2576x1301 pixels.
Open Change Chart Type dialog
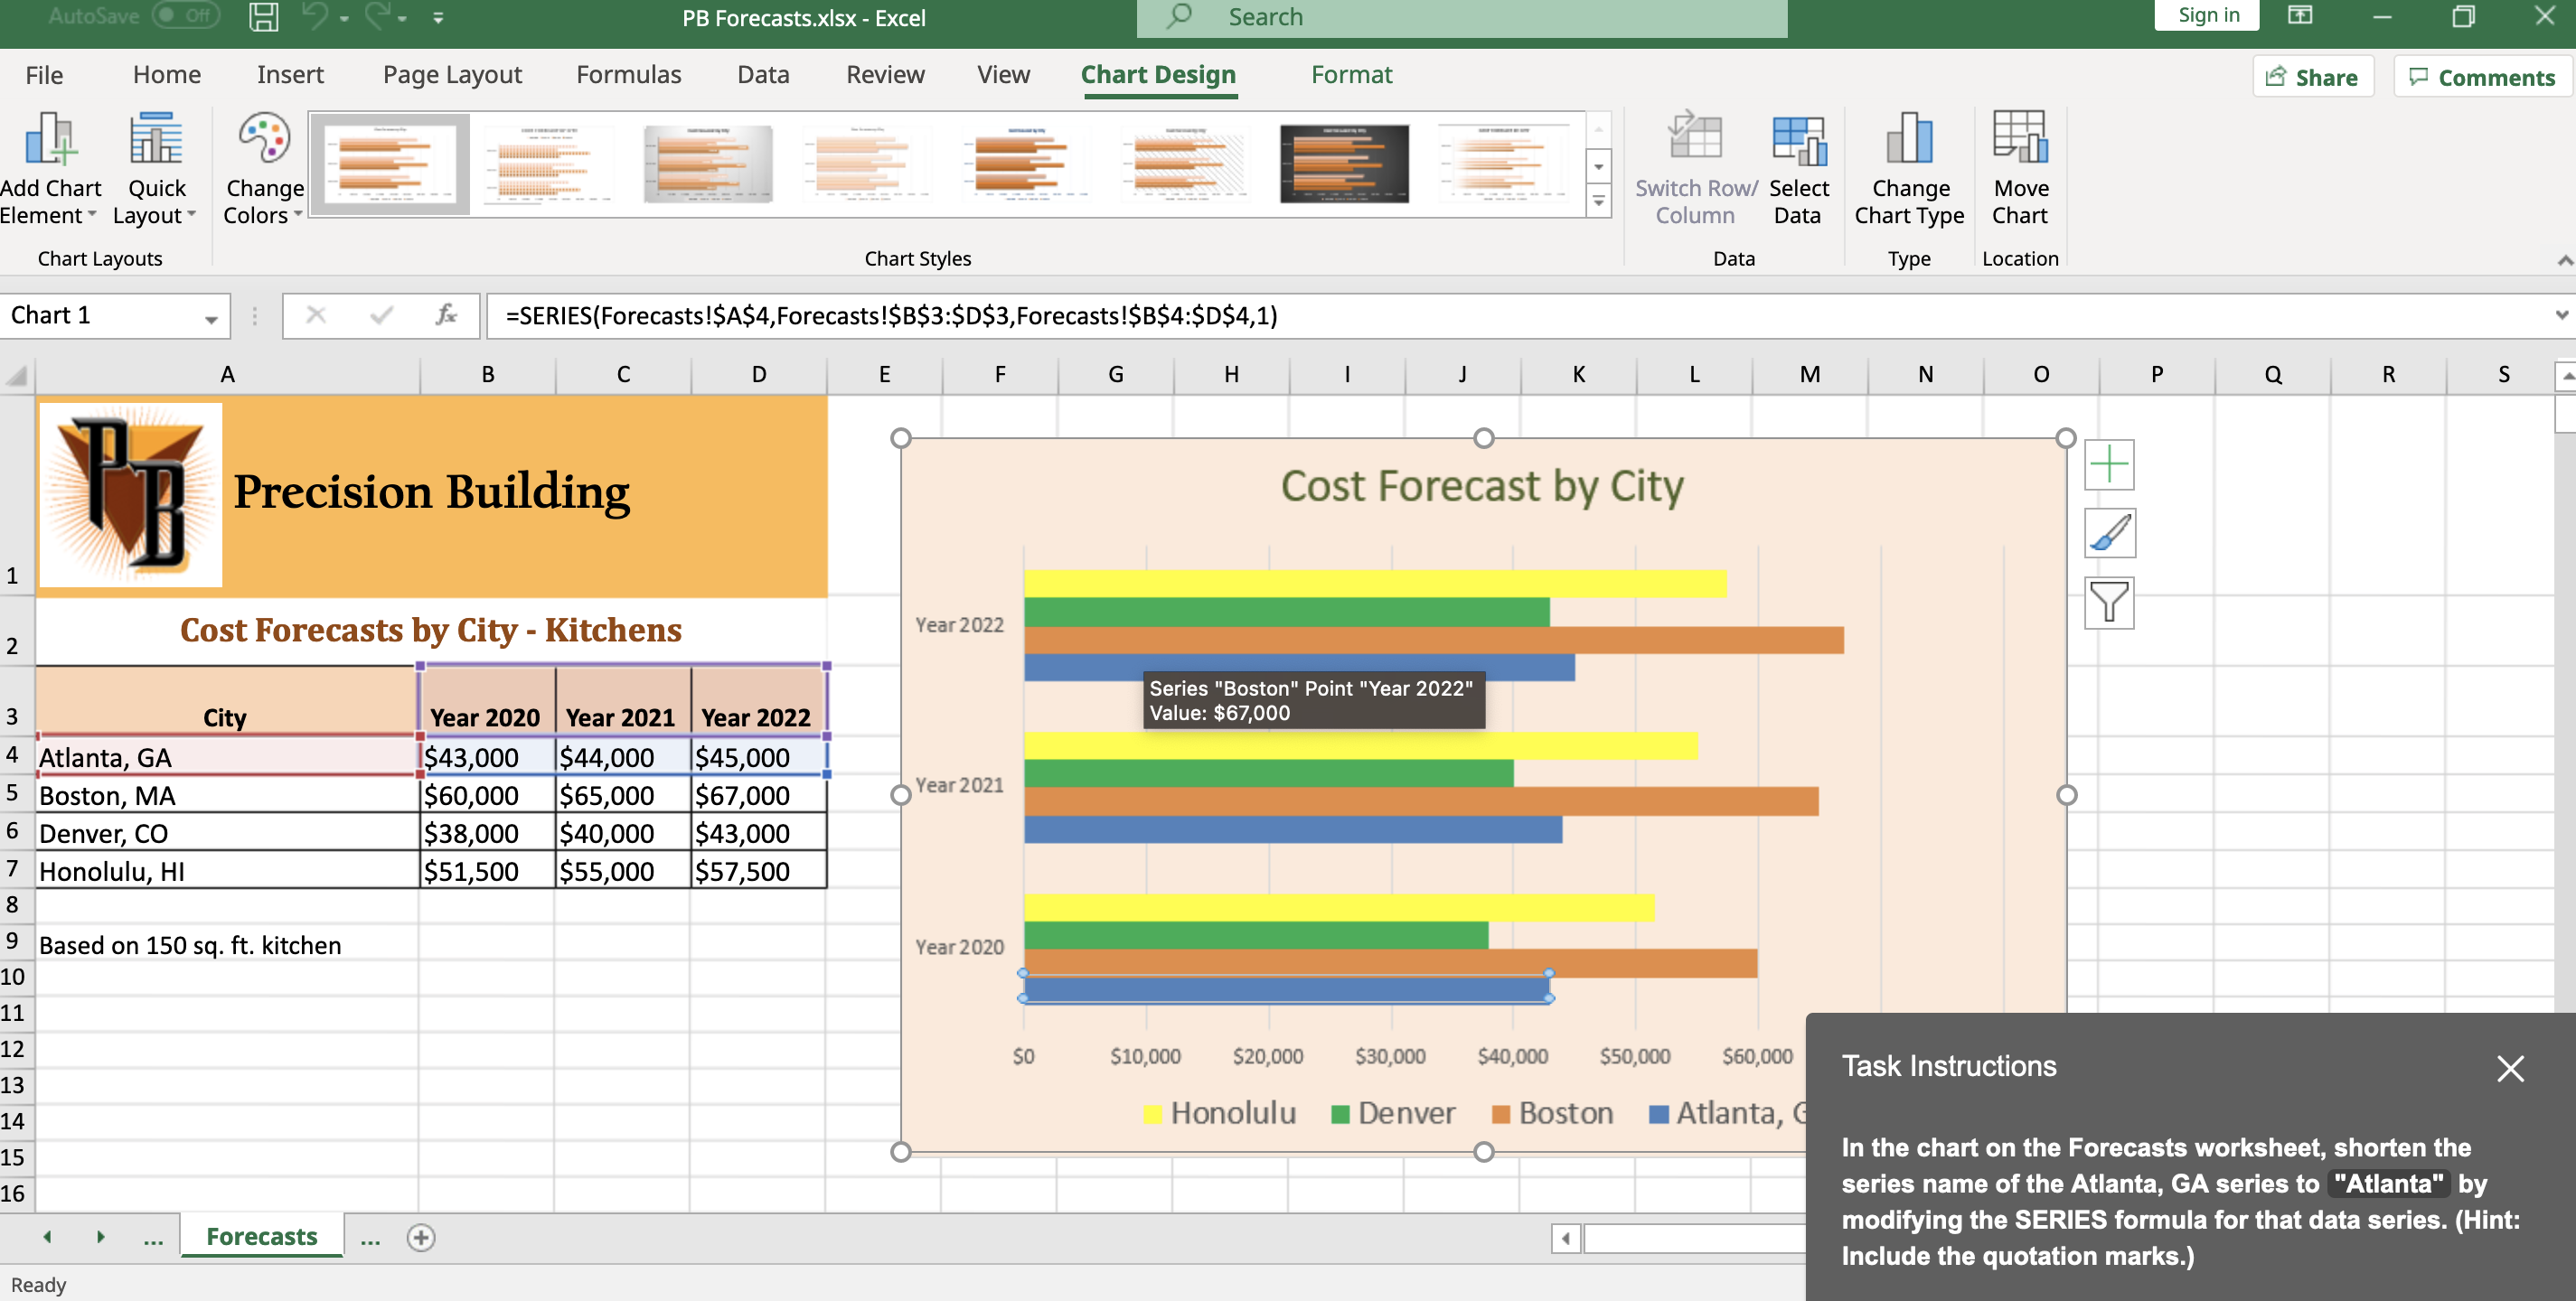(1908, 140)
